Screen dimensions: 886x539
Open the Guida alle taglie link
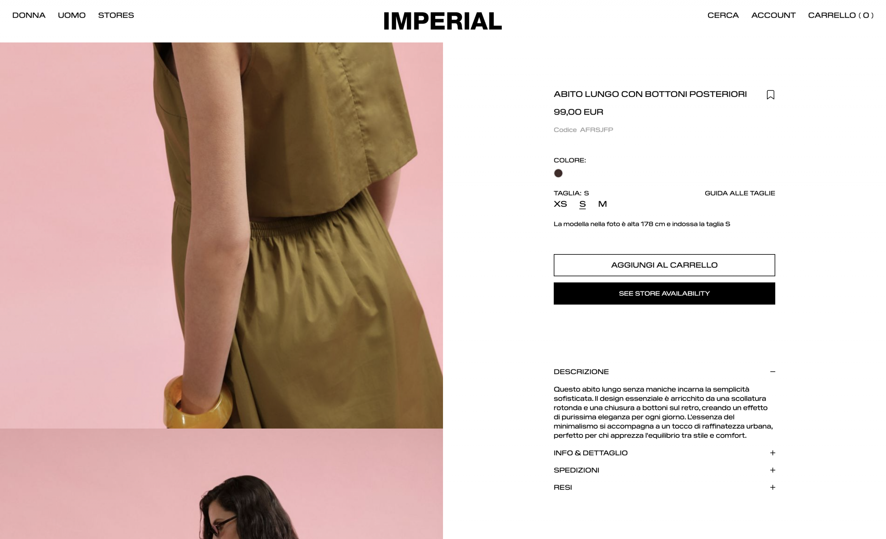(740, 193)
